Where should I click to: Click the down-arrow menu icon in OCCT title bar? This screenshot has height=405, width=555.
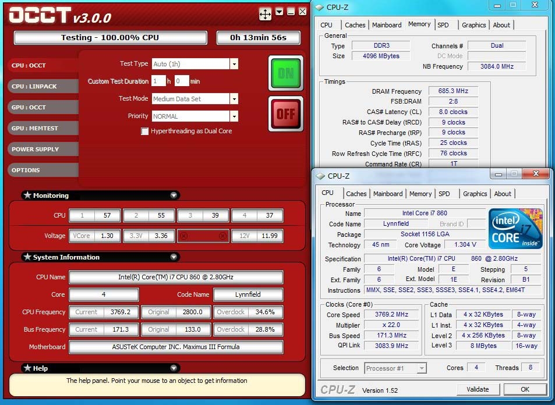click(280, 12)
